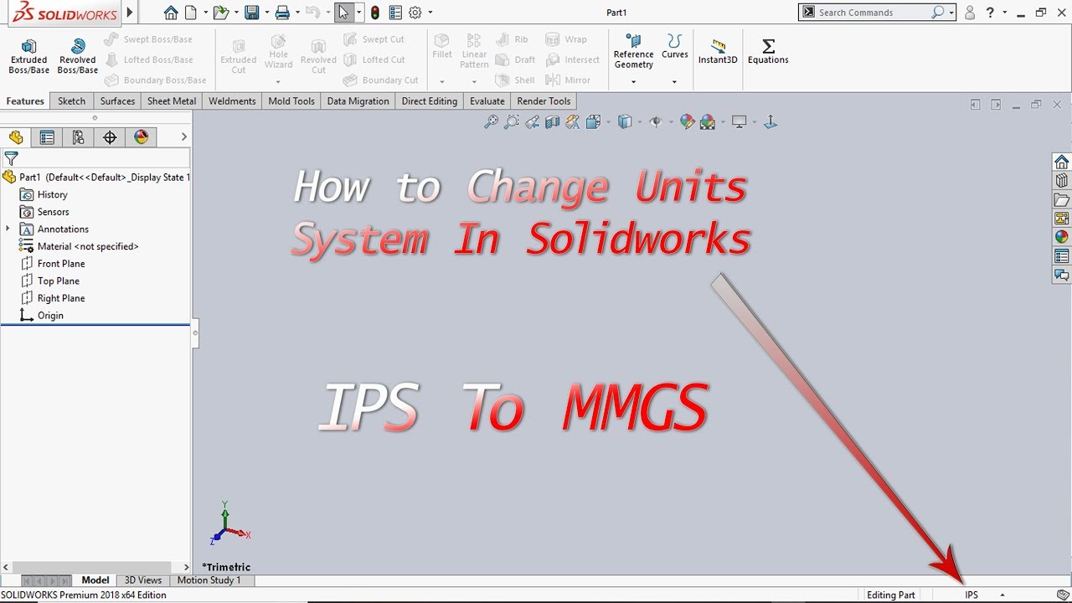Viewport: 1072px width, 603px height.
Task: Click the Revolved Boss/Base tool
Action: click(x=78, y=56)
